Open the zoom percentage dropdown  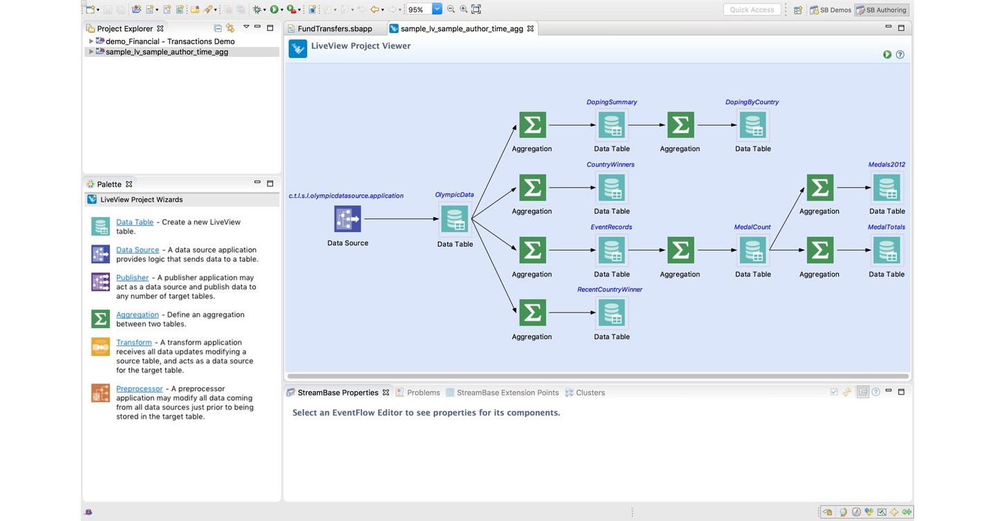(x=437, y=9)
